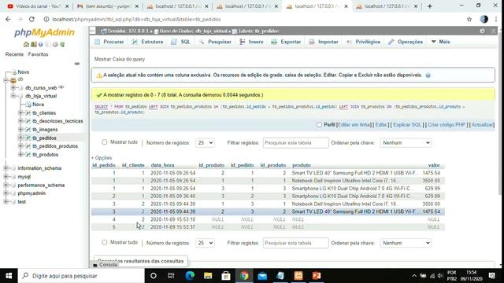Enable the Perfil checkbox

319,125
